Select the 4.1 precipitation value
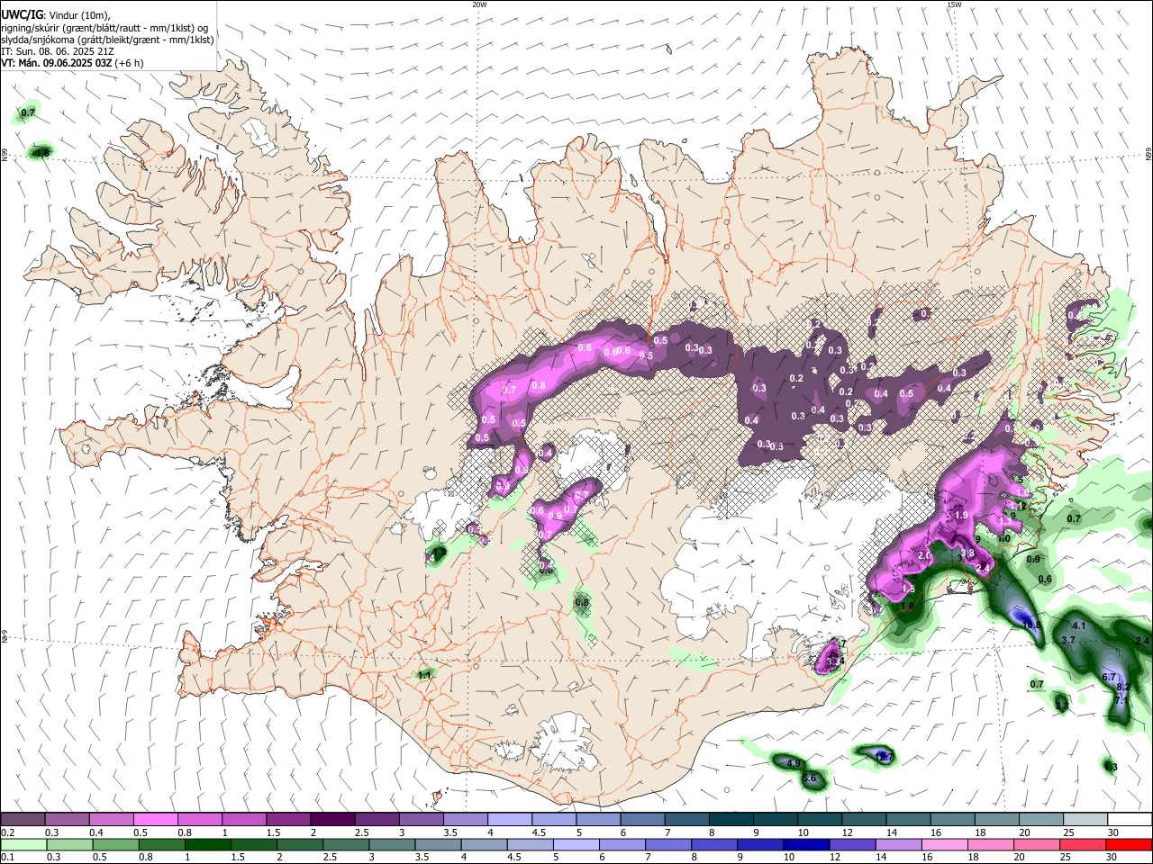The width and height of the screenshot is (1153, 864). click(x=1079, y=626)
